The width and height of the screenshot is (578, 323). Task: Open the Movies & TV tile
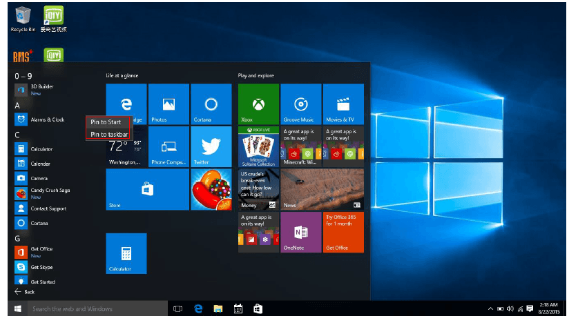tap(343, 104)
